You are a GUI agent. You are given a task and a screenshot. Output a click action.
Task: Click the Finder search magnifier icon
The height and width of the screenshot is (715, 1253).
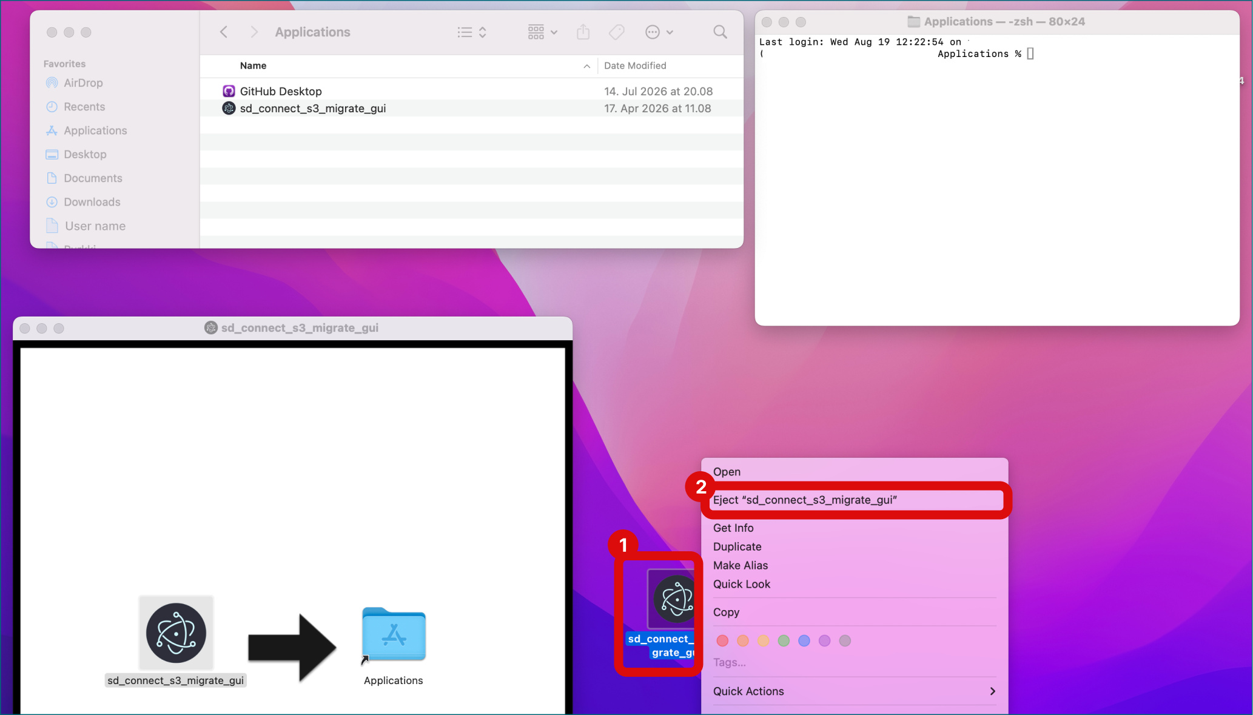click(x=720, y=32)
